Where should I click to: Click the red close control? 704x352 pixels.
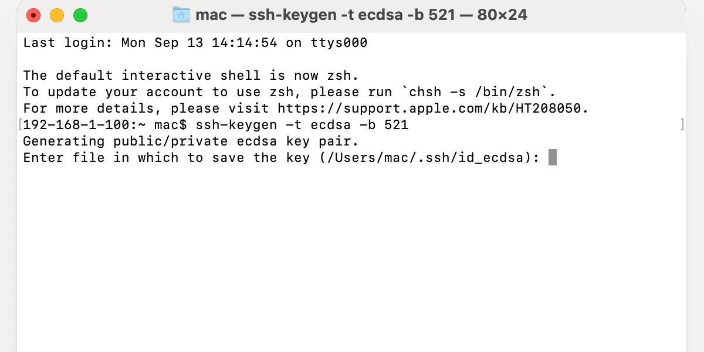[33, 15]
